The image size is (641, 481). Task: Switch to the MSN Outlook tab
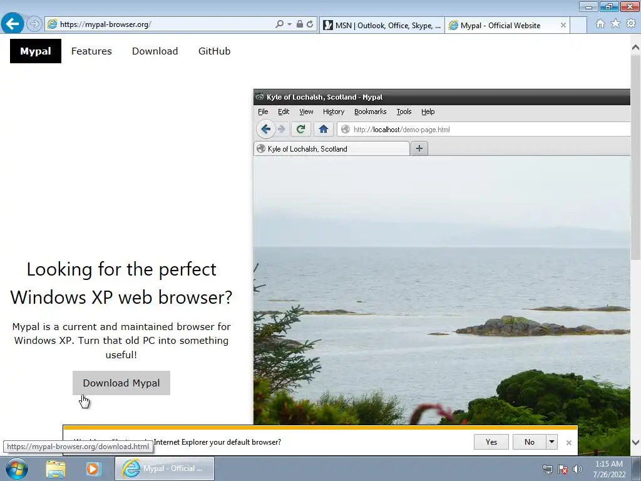pos(382,25)
